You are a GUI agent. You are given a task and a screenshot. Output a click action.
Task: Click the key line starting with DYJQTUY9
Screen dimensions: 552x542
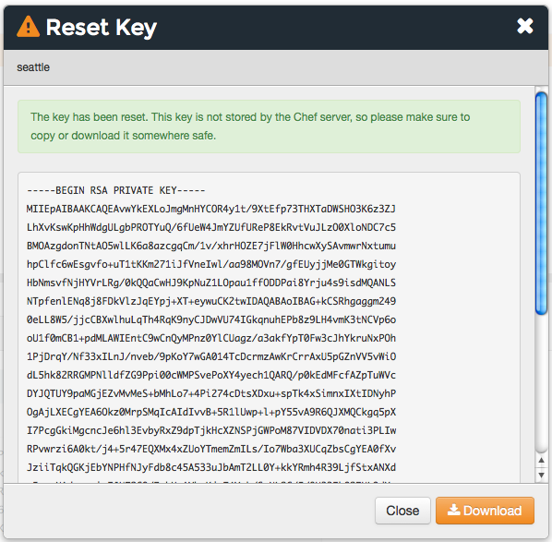coord(211,393)
